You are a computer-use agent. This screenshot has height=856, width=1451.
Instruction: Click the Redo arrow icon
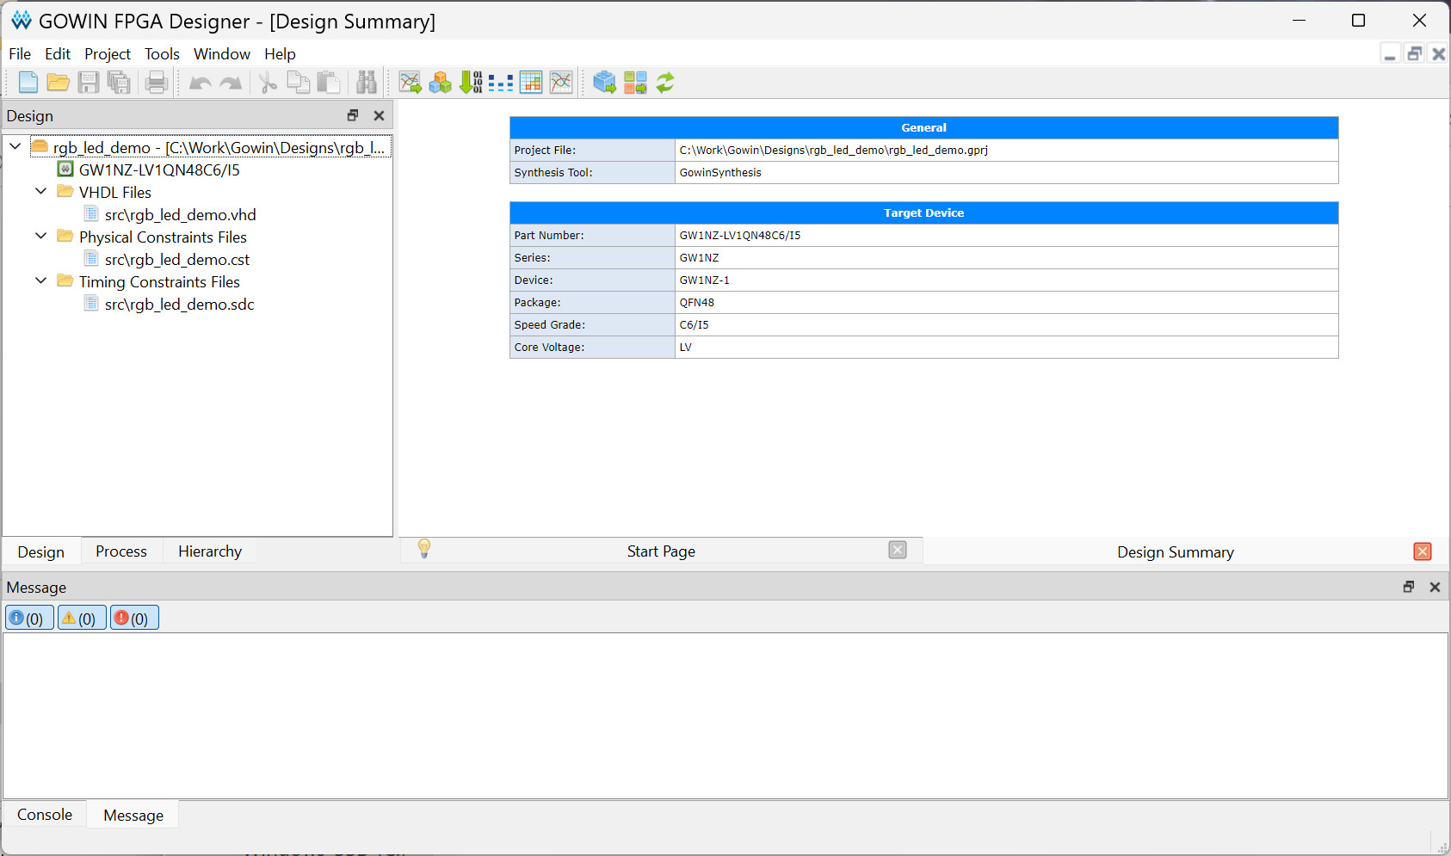pyautogui.click(x=231, y=83)
